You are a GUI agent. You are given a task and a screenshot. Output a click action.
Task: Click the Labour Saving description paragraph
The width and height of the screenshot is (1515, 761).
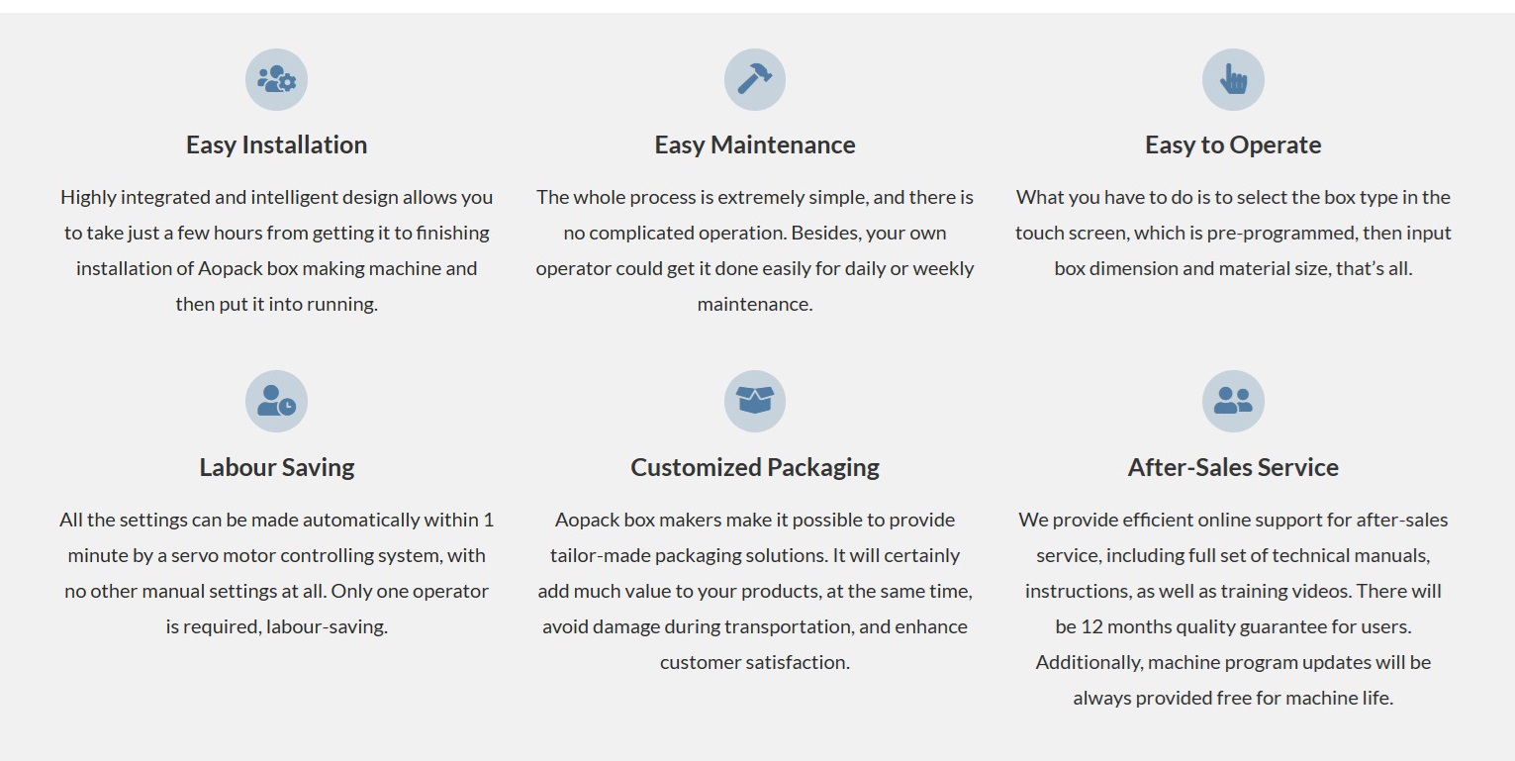276,573
